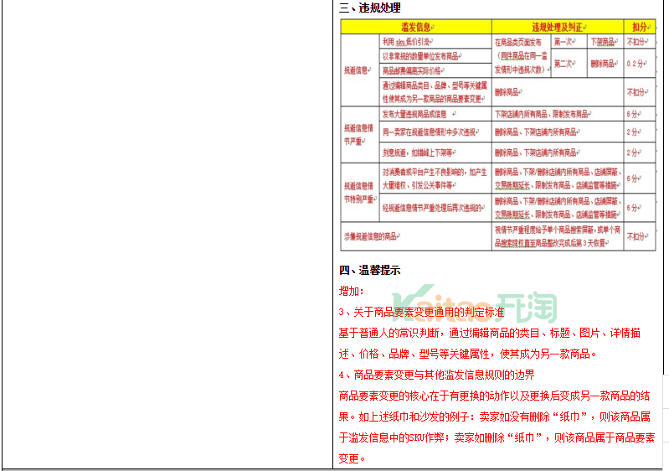Select the cell '以非常规的数量单位发布商品'
The image size is (669, 471).
point(435,56)
